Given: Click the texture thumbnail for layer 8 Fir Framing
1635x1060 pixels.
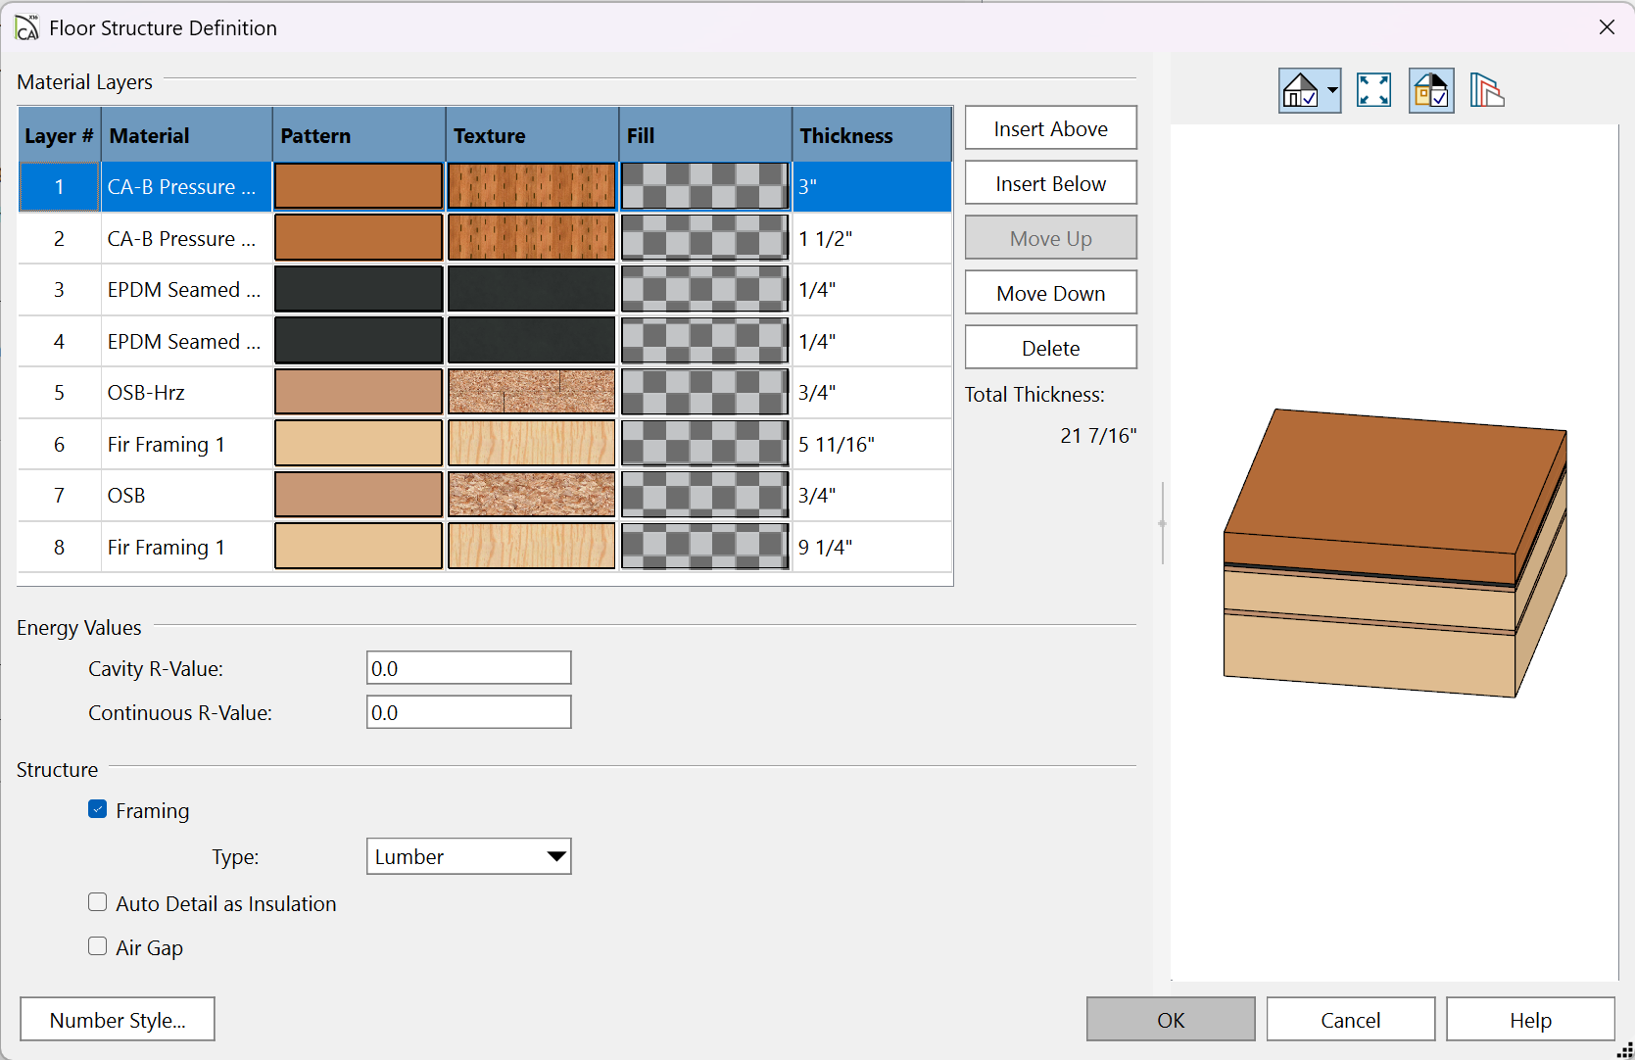Looking at the screenshot, I should [532, 547].
